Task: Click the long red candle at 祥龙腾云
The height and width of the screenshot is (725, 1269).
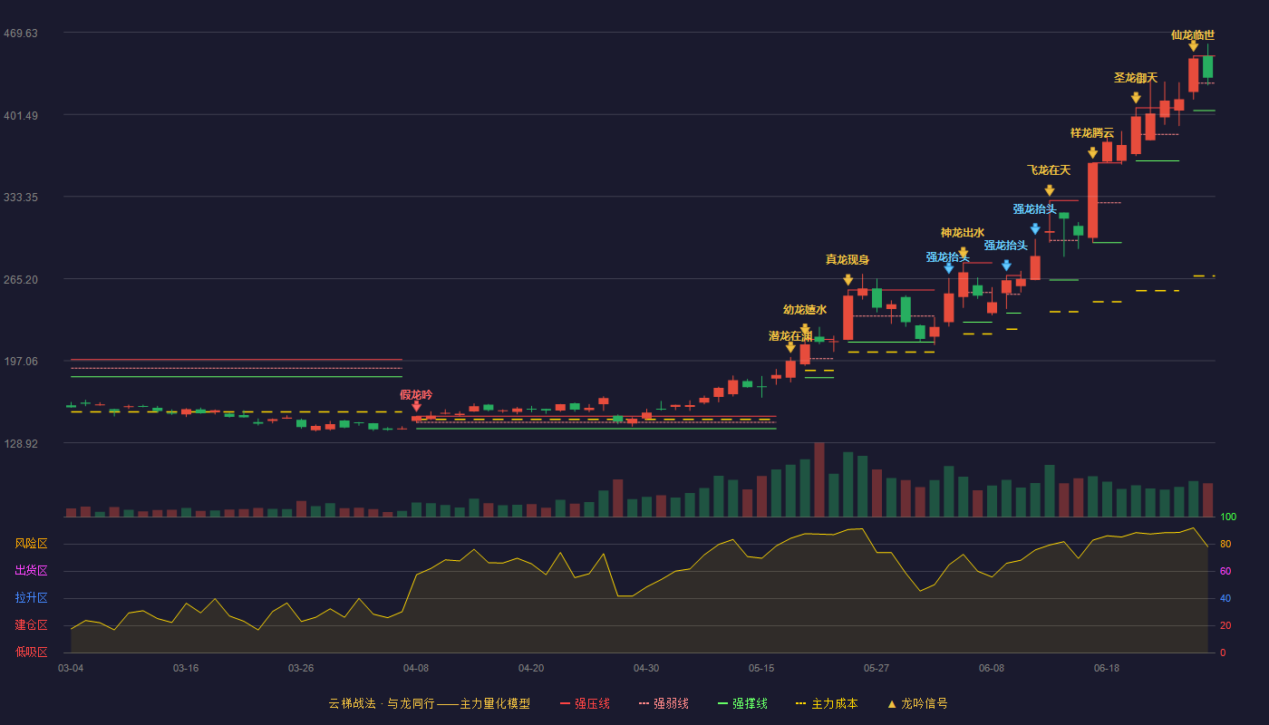Action: click(x=1092, y=200)
